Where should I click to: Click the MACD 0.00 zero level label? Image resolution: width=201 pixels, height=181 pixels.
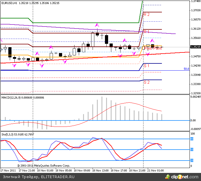click(194, 120)
